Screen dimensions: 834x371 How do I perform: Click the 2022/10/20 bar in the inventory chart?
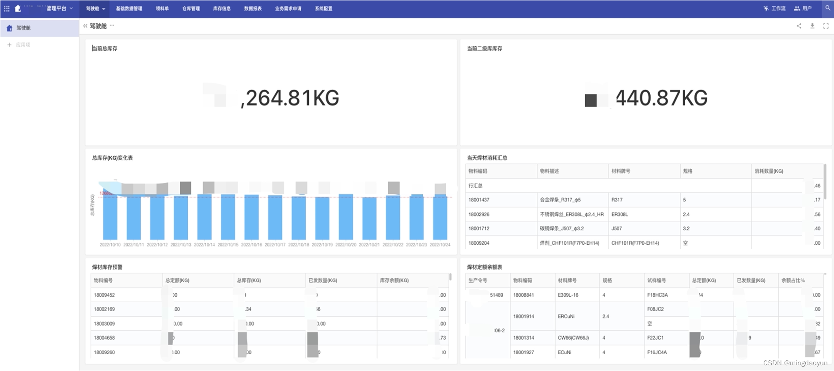(x=346, y=217)
